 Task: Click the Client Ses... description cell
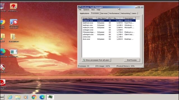point(129,34)
